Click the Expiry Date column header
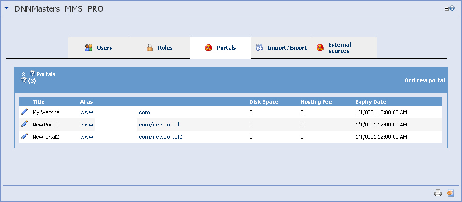Screen dimensions: 462x202 371,102
